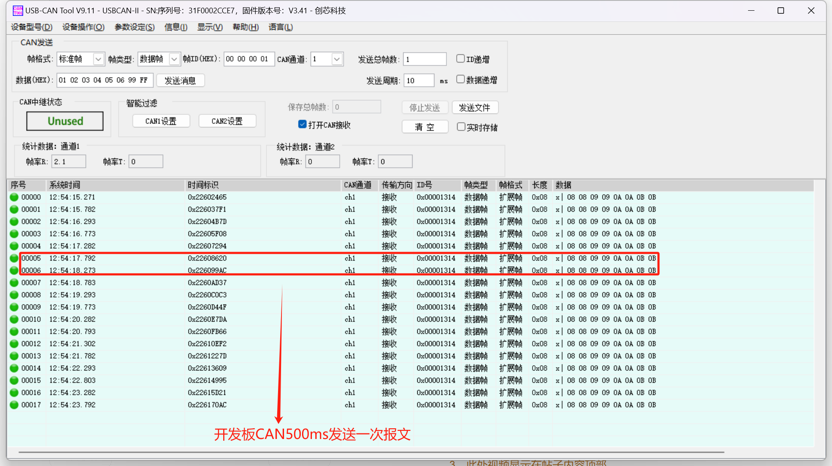
Task: Click channel 2 帧率T value field
Action: (395, 162)
